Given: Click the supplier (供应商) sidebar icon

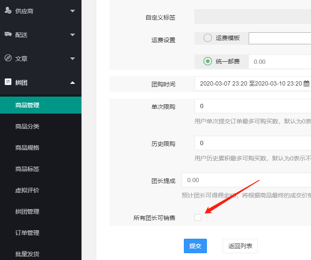Looking at the screenshot, I should [8, 10].
